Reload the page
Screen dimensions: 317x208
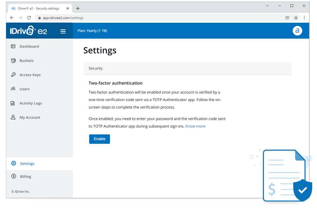[29, 18]
